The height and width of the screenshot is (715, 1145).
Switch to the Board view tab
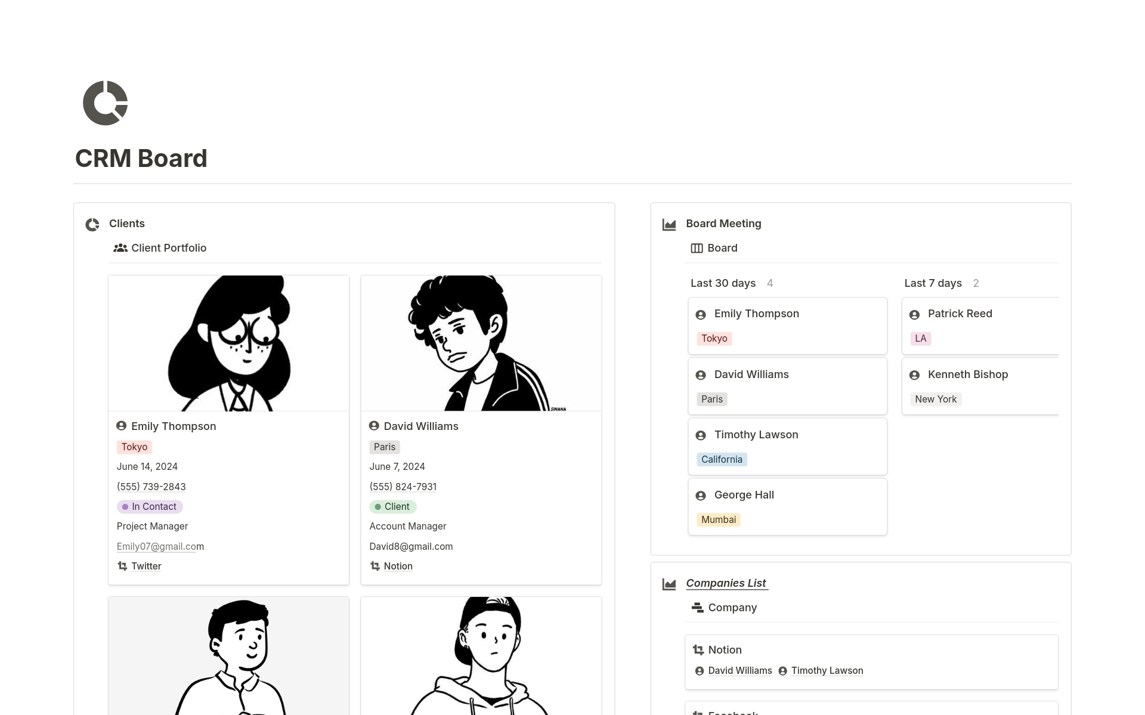coord(714,248)
